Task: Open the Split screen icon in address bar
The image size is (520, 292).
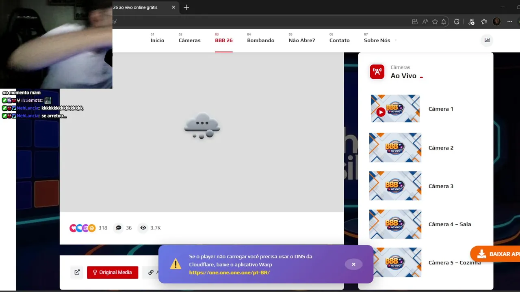Action: click(415, 22)
